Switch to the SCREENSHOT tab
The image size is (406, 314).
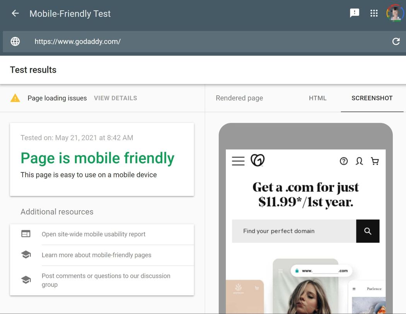(372, 98)
